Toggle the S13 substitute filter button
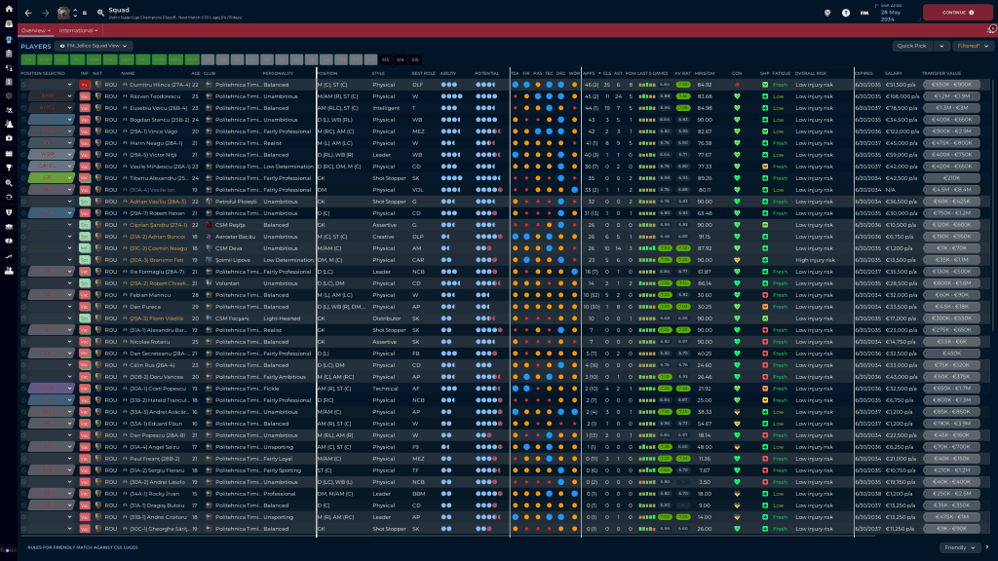This screenshot has height=561, width=998. click(385, 59)
